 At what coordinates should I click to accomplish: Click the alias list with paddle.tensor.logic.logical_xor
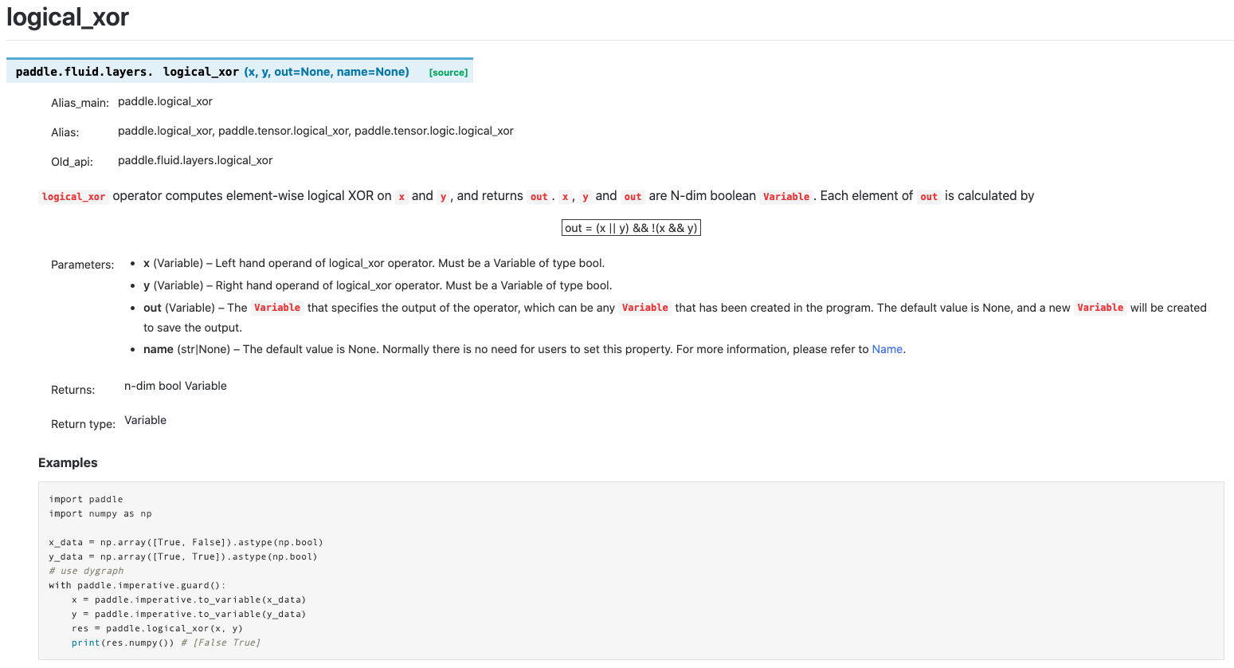(315, 131)
